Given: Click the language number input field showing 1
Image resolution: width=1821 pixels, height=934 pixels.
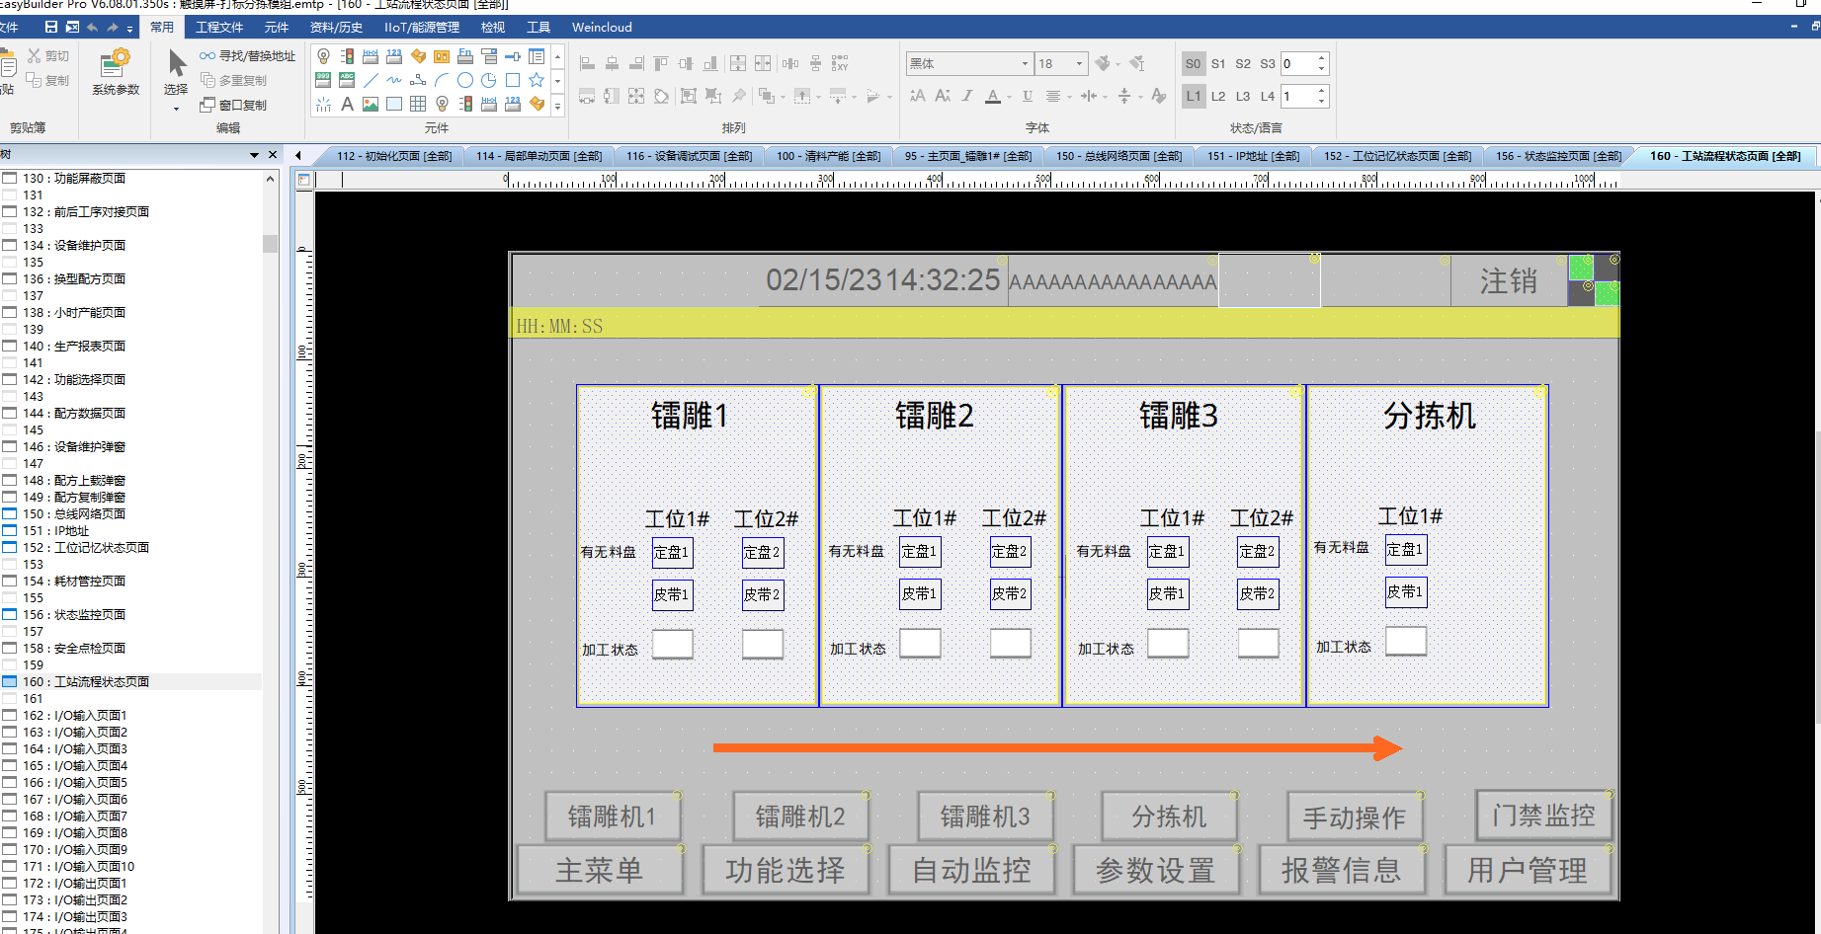Looking at the screenshot, I should point(1298,96).
